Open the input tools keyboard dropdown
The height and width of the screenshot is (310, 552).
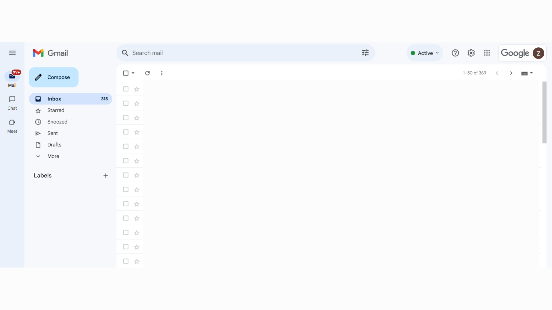pyautogui.click(x=527, y=73)
